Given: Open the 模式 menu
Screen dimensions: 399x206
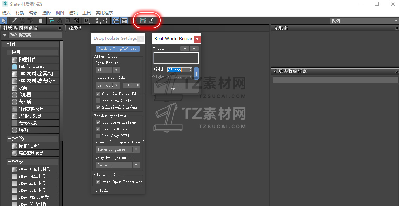Looking at the screenshot, I should (6, 13).
